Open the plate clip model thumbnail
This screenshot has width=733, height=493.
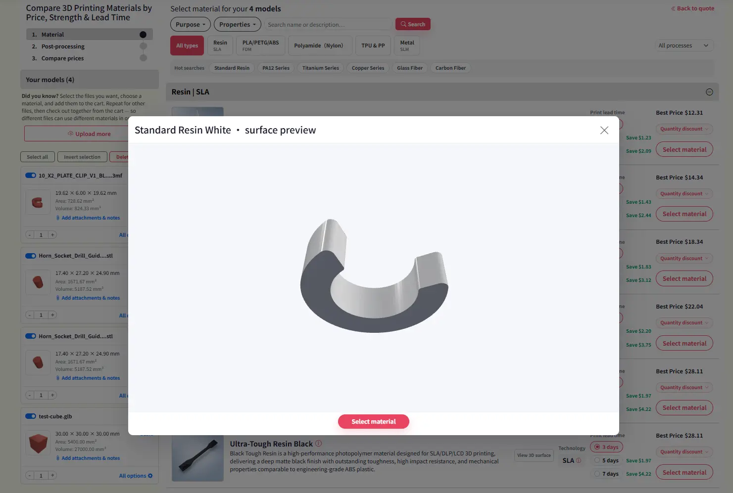[38, 202]
